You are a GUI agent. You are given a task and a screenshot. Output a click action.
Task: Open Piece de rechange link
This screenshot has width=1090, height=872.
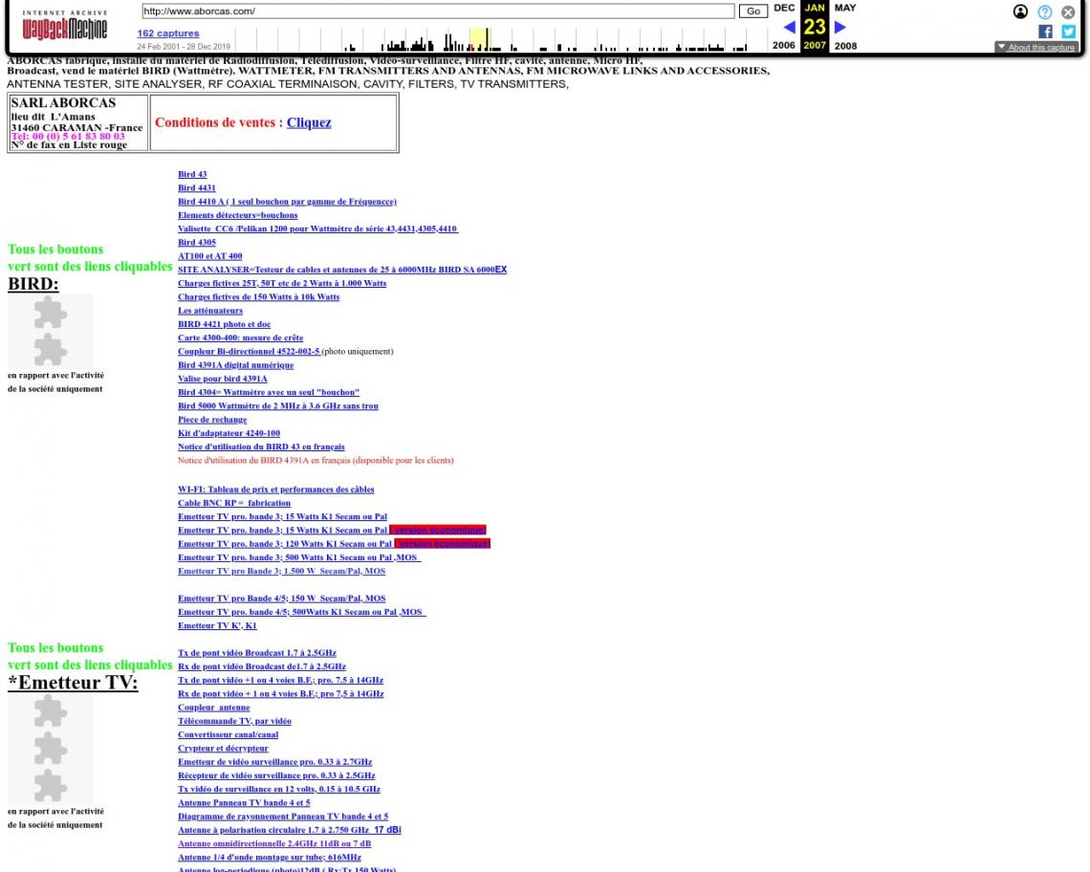tap(212, 420)
